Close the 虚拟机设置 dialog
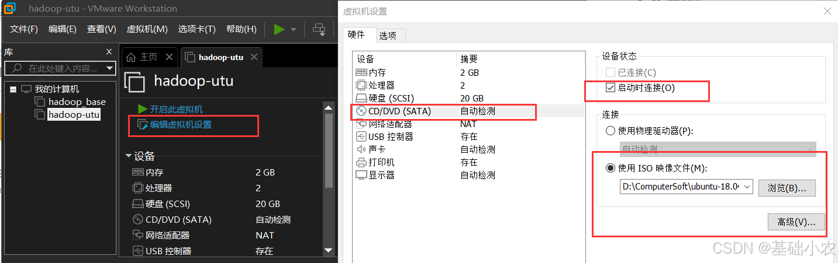 [x=827, y=11]
